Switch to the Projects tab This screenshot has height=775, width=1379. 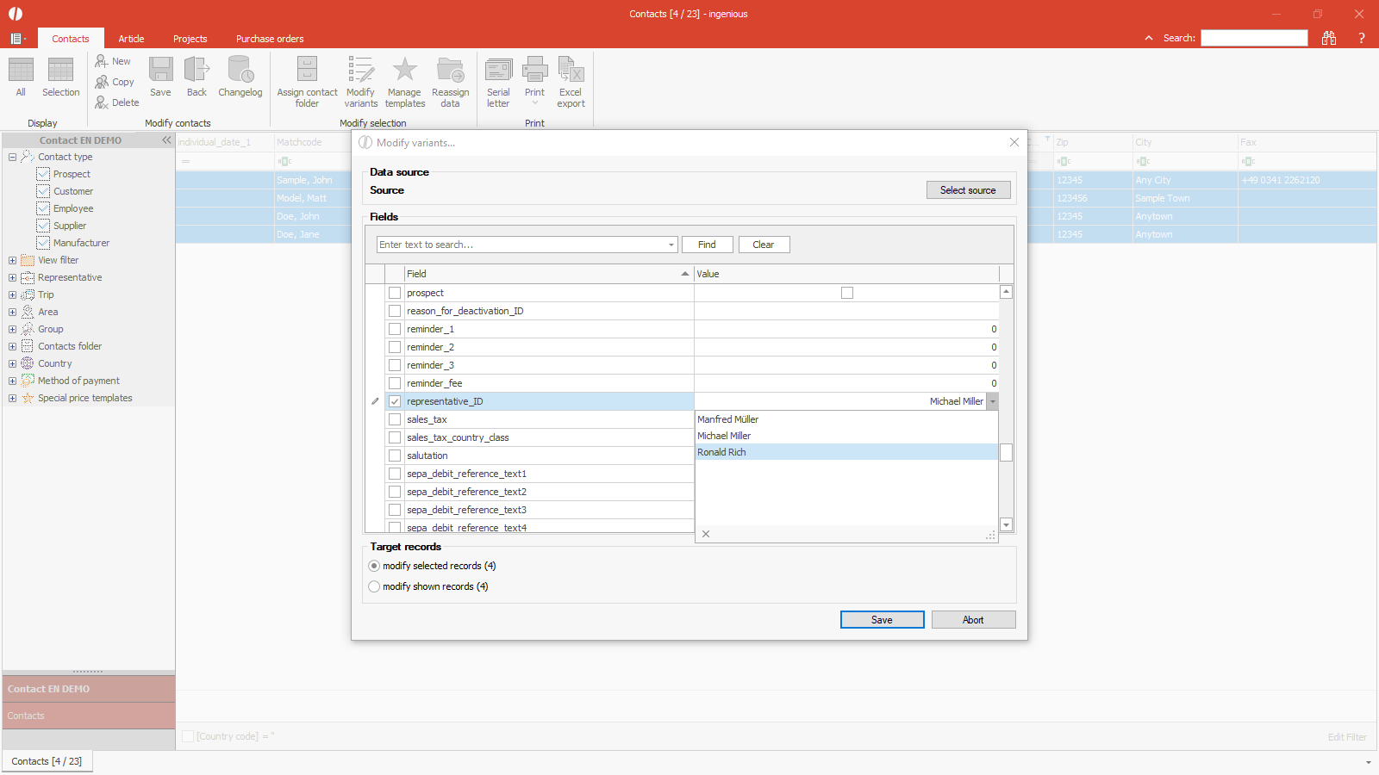pos(190,39)
